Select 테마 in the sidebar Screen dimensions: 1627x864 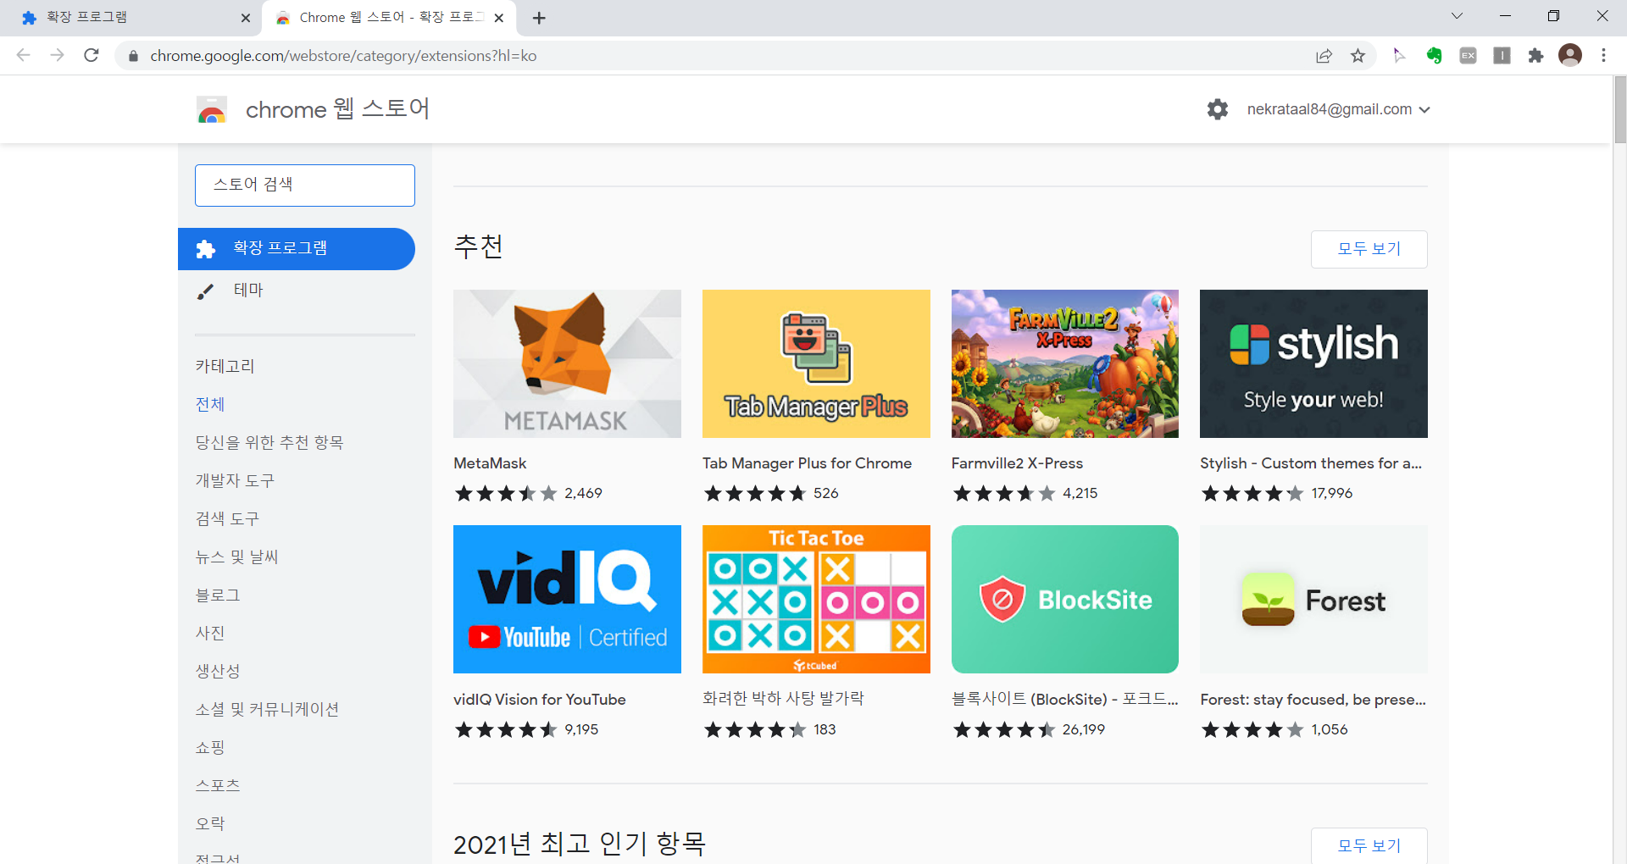248,291
